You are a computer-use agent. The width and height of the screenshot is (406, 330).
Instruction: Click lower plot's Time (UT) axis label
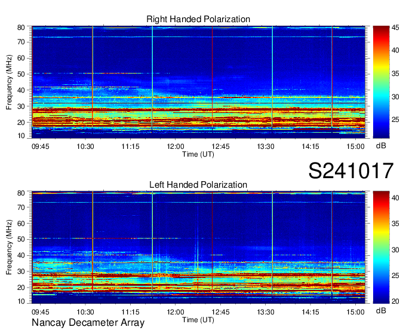[198, 320]
